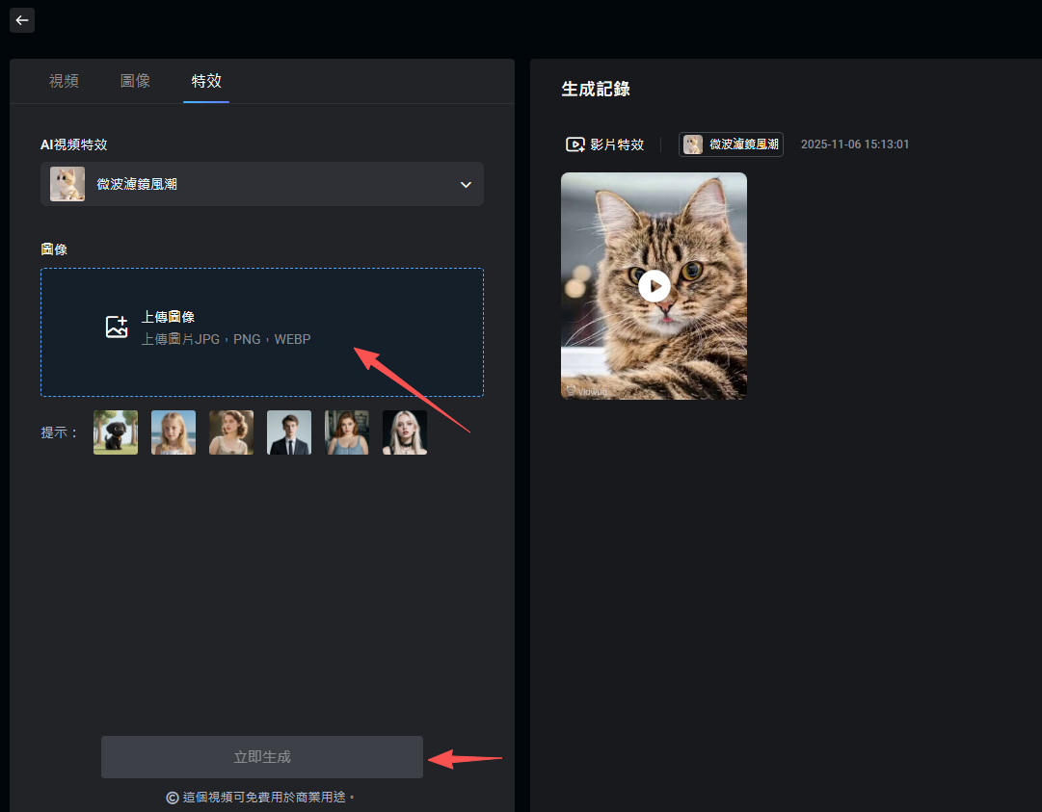
Task: Click the copyright icon below generate button
Action: tap(173, 798)
